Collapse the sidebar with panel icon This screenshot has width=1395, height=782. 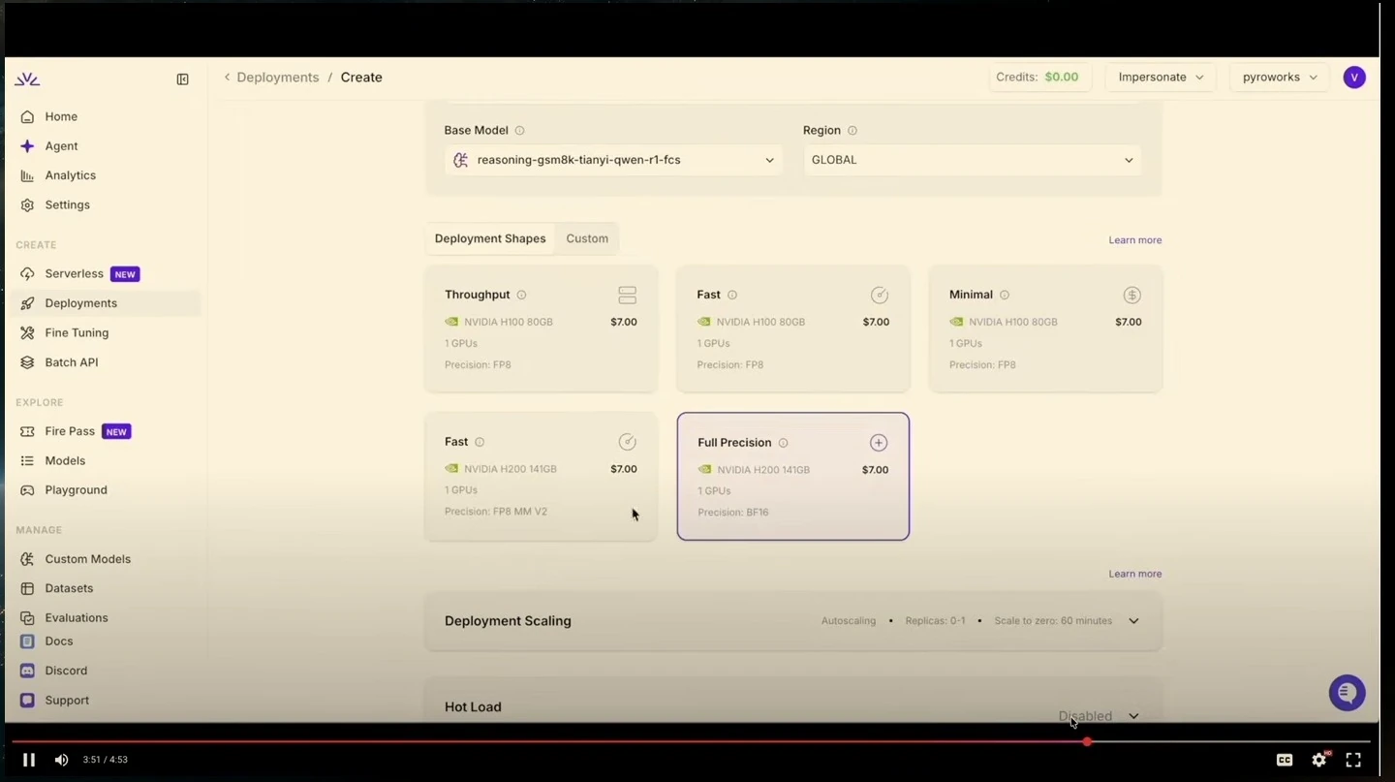click(x=182, y=79)
